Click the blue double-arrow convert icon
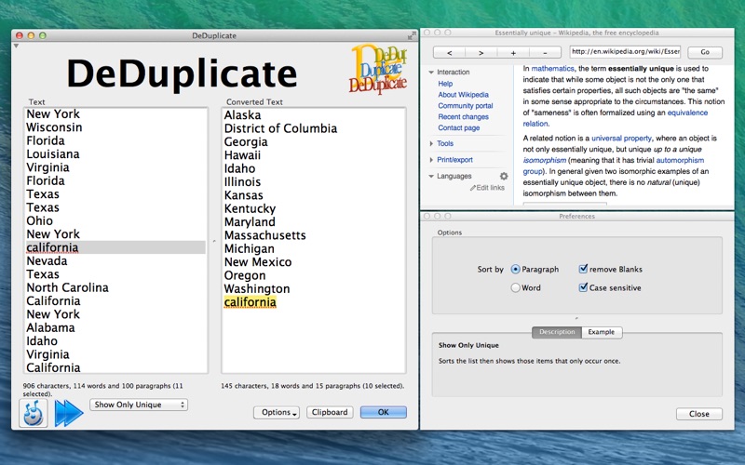 coord(69,413)
